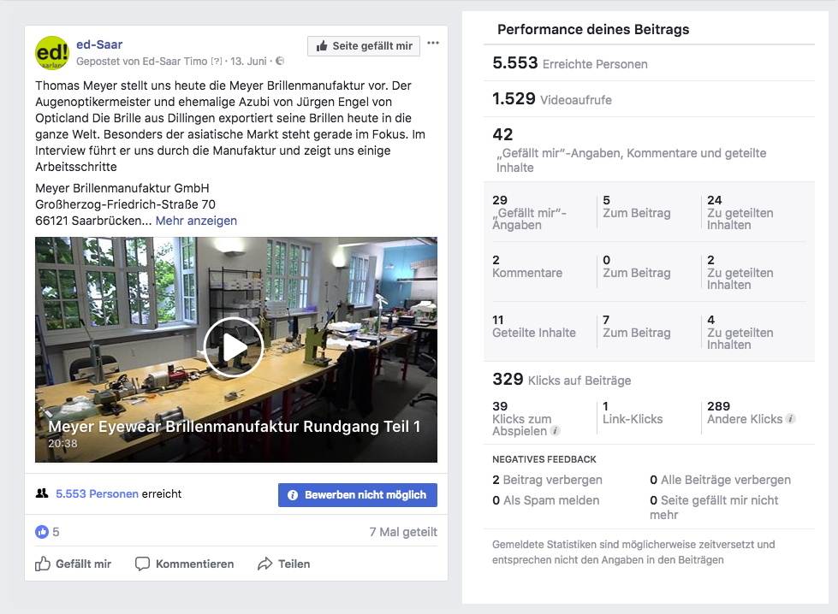Open the three-dot post options menu
The width and height of the screenshot is (838, 614).
coord(433,44)
